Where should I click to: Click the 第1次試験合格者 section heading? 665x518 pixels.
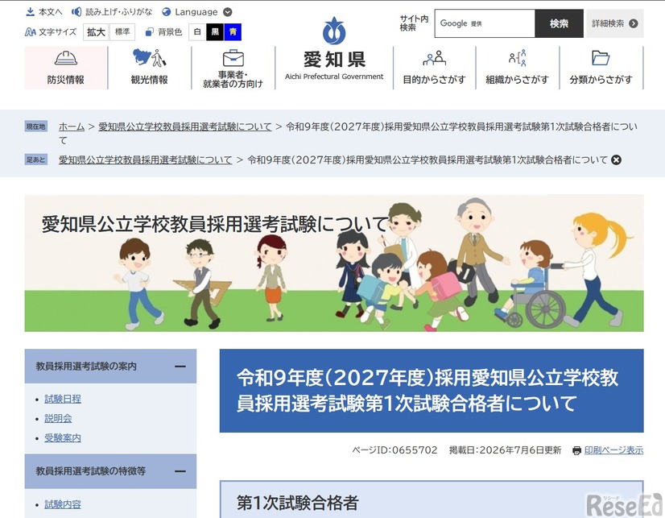(298, 503)
